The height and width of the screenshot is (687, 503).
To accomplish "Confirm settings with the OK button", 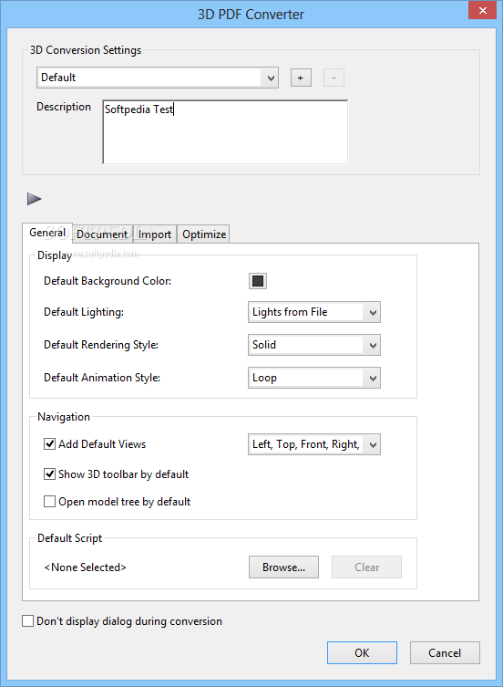I will click(362, 653).
